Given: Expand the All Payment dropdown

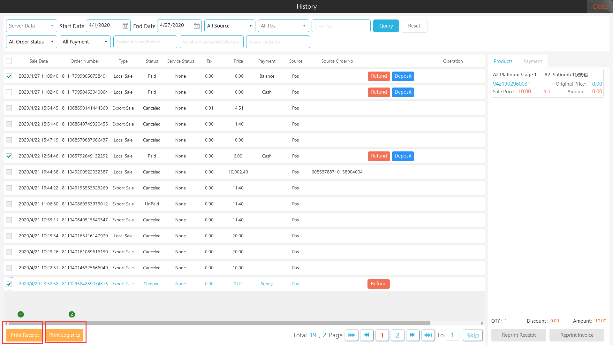Looking at the screenshot, I should 85,42.
